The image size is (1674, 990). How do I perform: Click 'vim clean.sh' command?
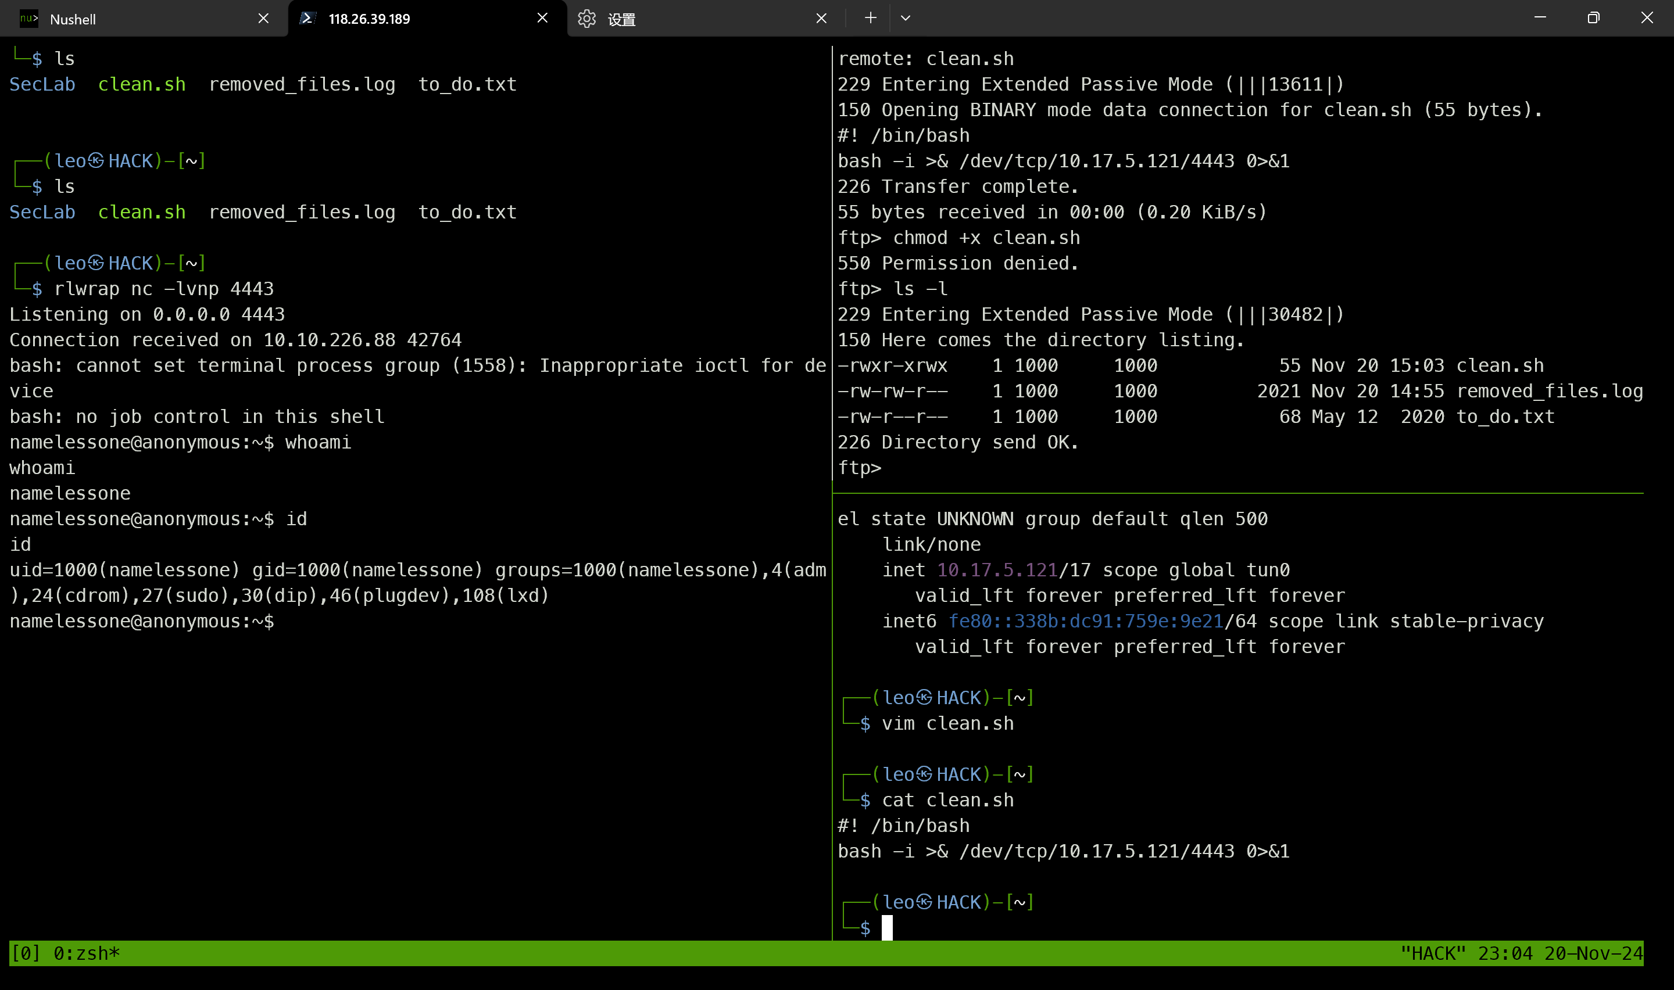947,723
